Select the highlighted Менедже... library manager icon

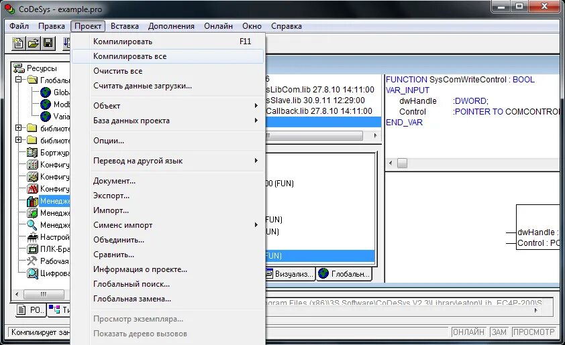[32, 201]
